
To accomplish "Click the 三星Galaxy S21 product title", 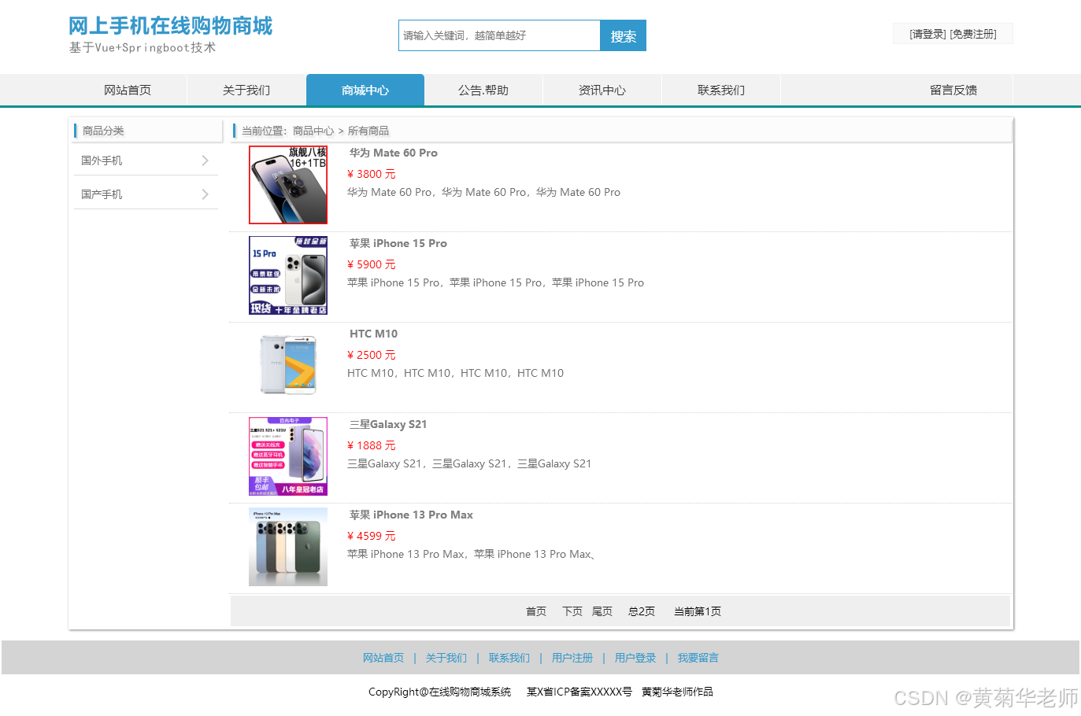I will pyautogui.click(x=388, y=424).
